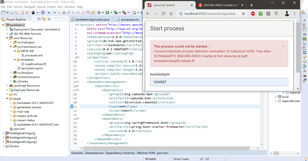Toggle Link with Editor in Project Explorer
This screenshot has height=161, width=308.
coord(43,19)
